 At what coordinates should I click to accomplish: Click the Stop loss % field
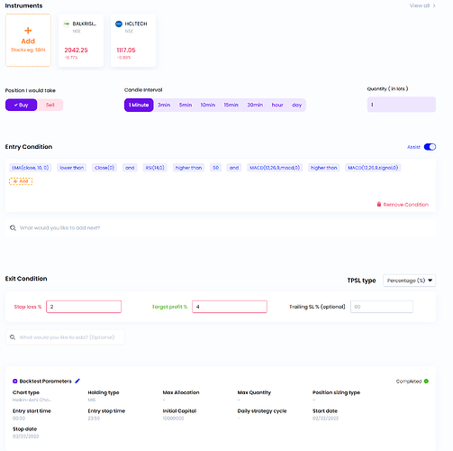84,307
